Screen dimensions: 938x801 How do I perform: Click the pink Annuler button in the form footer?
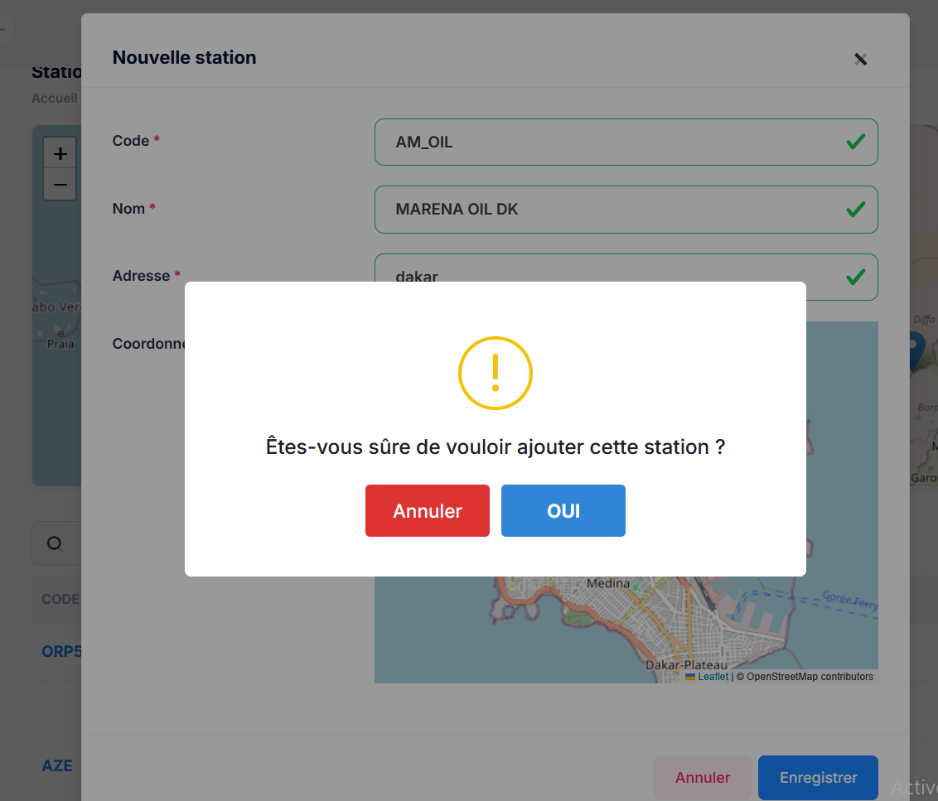click(702, 778)
